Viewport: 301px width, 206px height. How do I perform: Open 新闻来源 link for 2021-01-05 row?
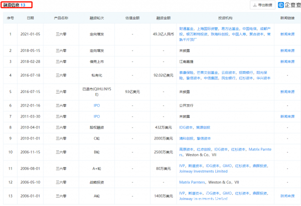pos(287,34)
